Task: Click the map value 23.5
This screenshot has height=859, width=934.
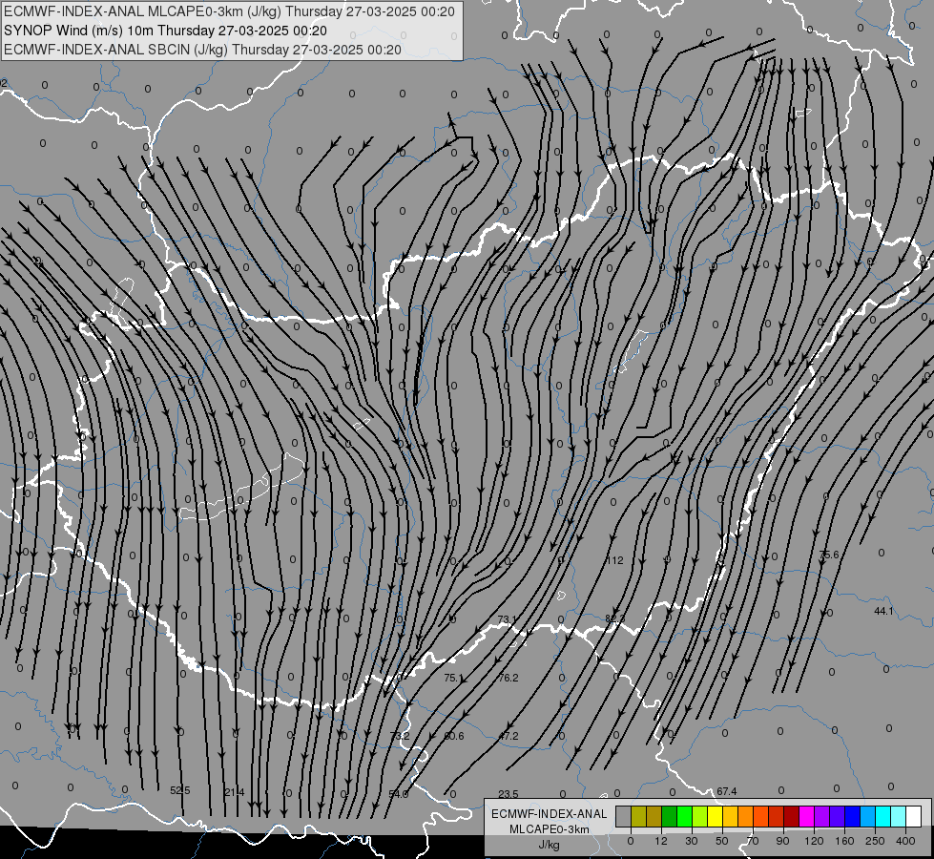Action: (509, 794)
